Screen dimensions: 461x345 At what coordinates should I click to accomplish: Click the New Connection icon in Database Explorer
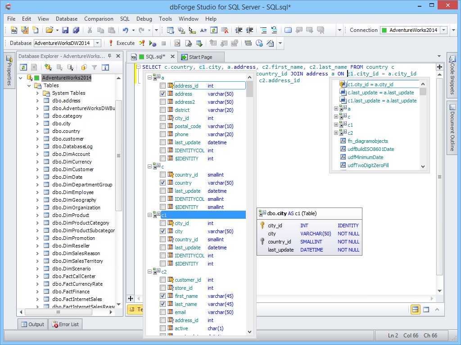[x=48, y=67]
